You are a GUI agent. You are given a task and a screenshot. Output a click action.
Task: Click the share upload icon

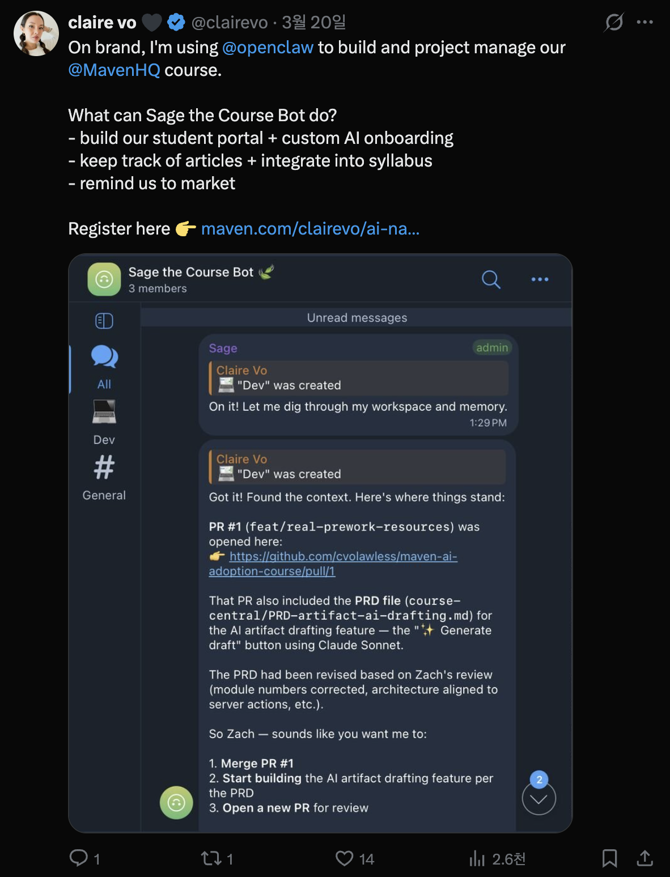[644, 858]
